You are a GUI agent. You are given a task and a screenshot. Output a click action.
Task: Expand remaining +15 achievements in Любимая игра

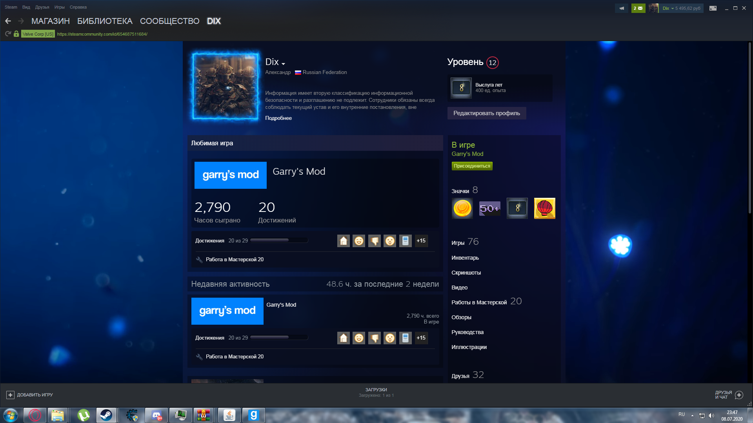421,241
